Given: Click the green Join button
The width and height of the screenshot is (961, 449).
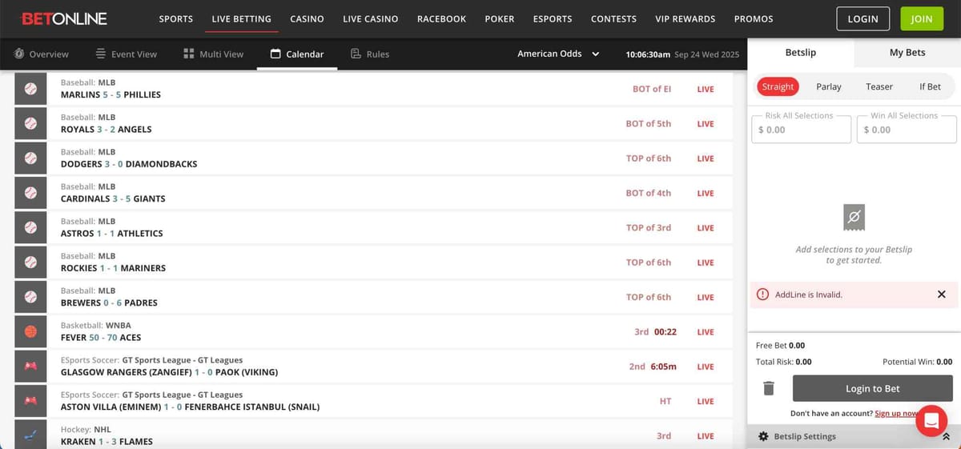Looking at the screenshot, I should [922, 18].
